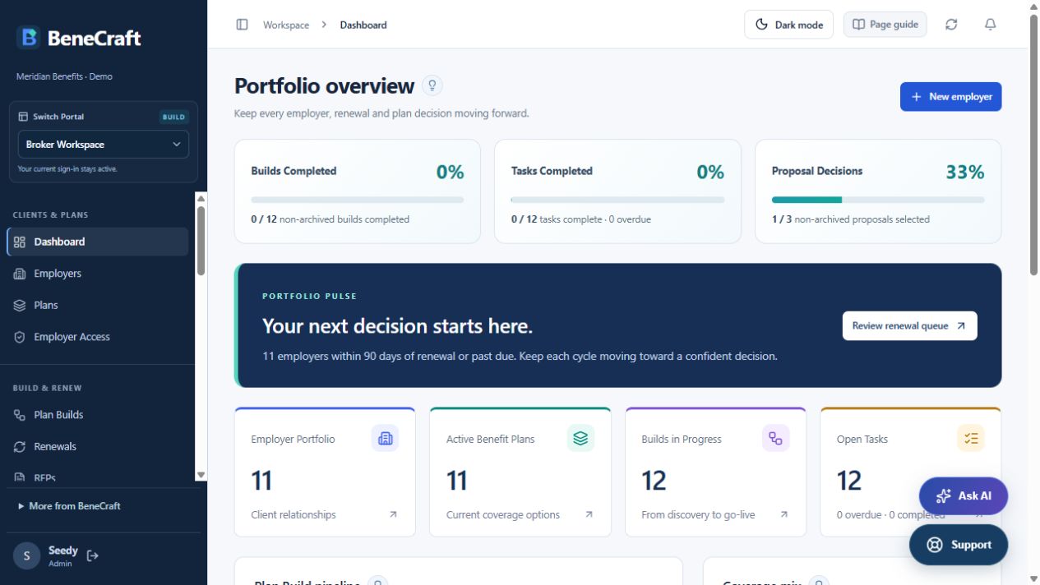
Task: Open the Broker Workspace dropdown
Action: pyautogui.click(x=103, y=145)
